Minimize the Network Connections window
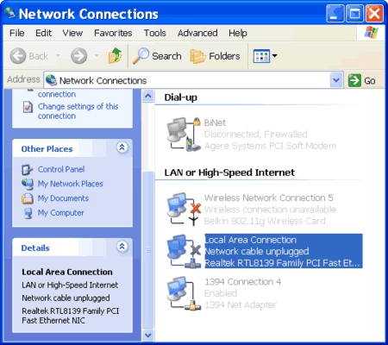388x345 pixels. [335, 13]
